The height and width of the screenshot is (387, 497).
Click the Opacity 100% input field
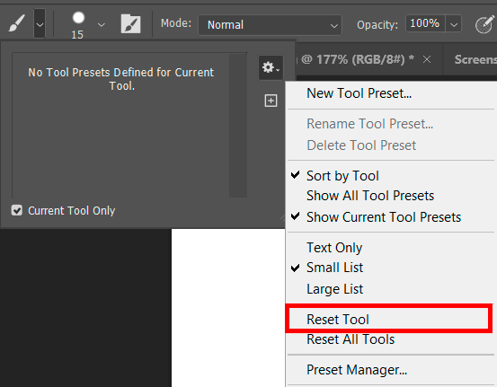425,23
